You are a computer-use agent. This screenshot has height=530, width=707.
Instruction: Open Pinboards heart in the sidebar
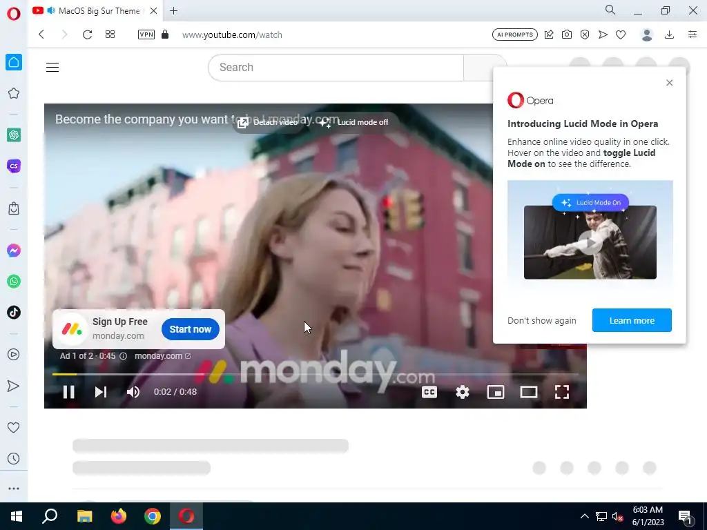tap(14, 427)
